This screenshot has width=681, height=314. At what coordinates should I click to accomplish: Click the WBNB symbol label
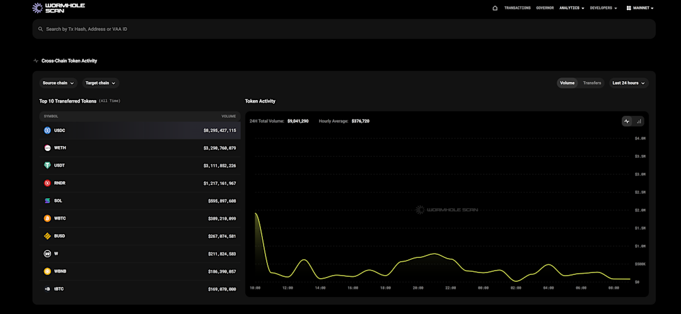(60, 271)
